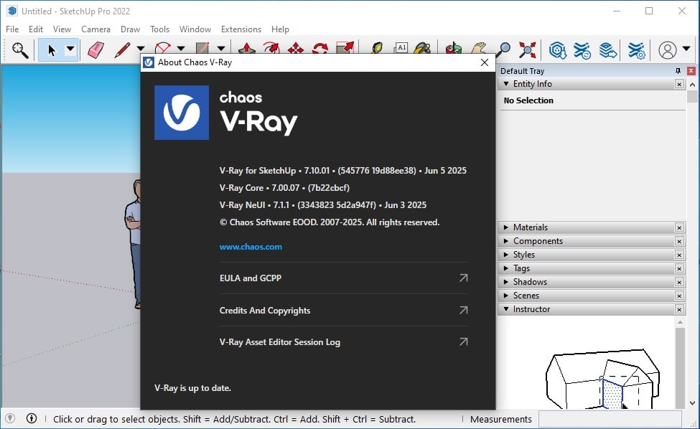The width and height of the screenshot is (700, 429).
Task: Open the Arc tool dropdown arrow
Action: [x=181, y=49]
